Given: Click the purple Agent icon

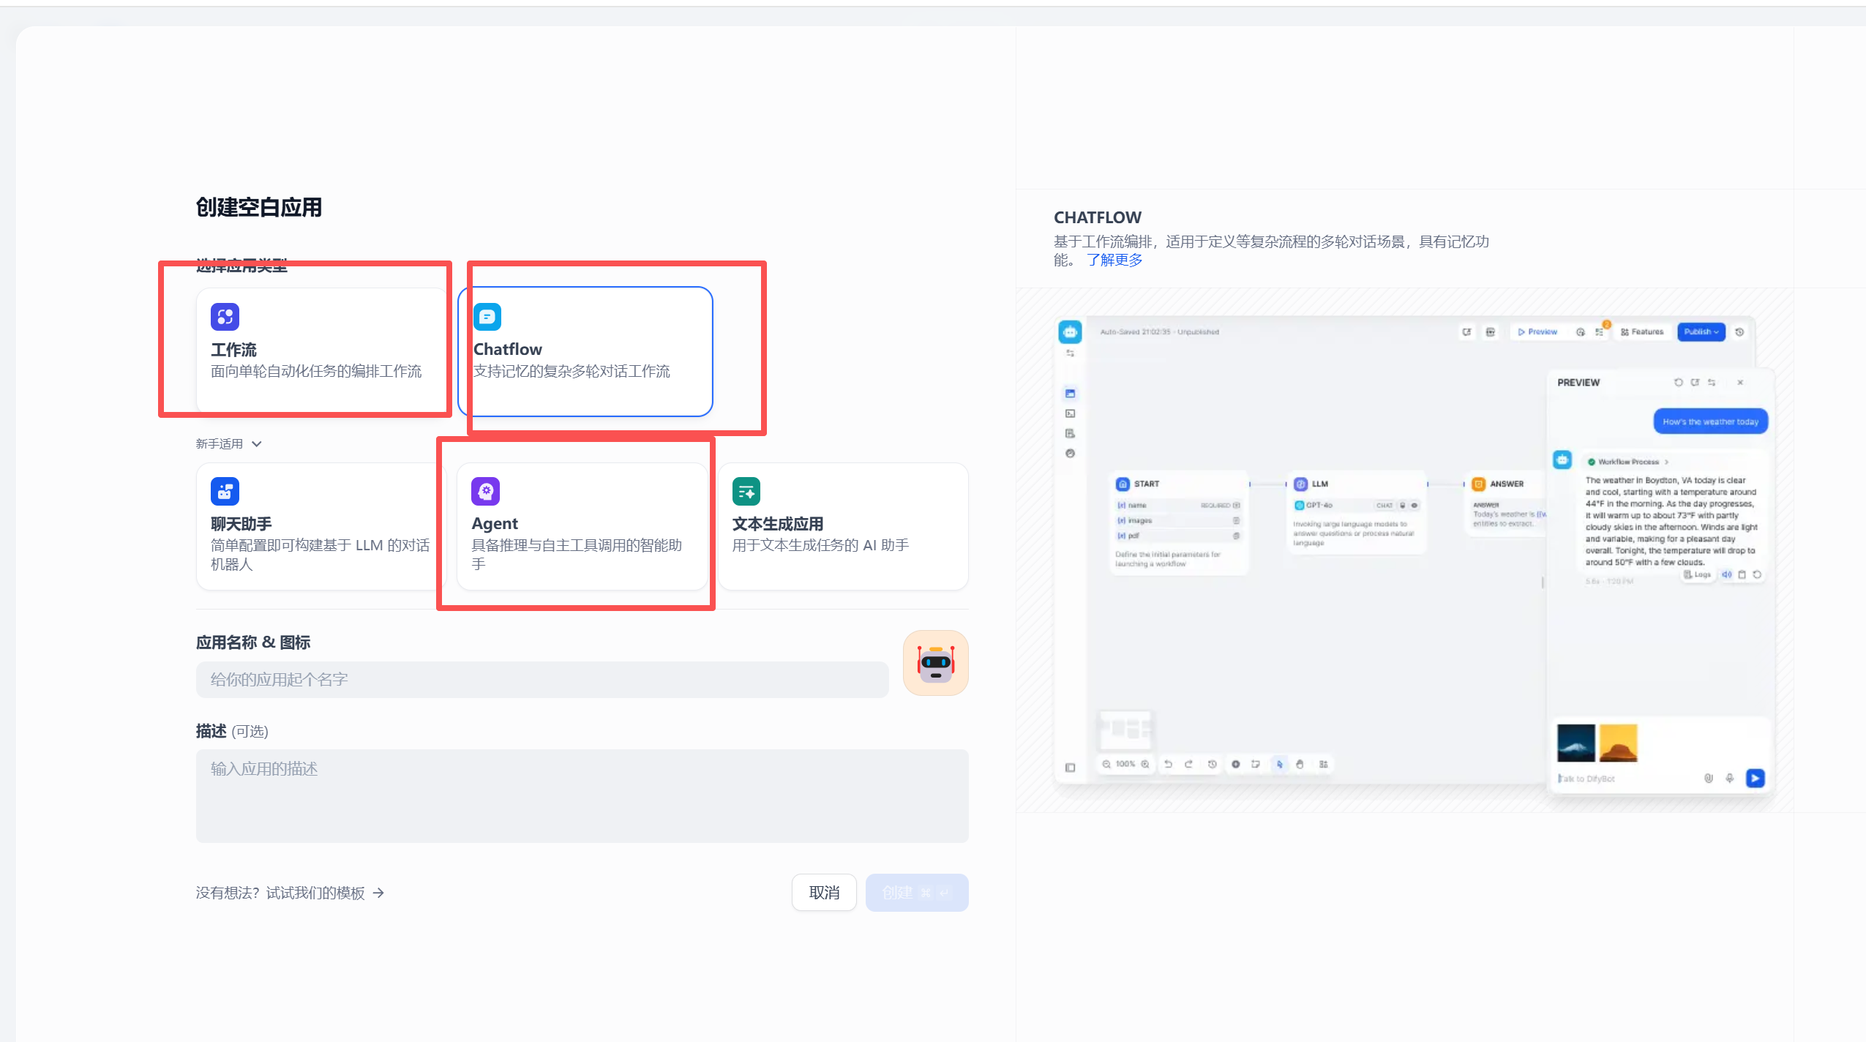Looking at the screenshot, I should point(487,491).
